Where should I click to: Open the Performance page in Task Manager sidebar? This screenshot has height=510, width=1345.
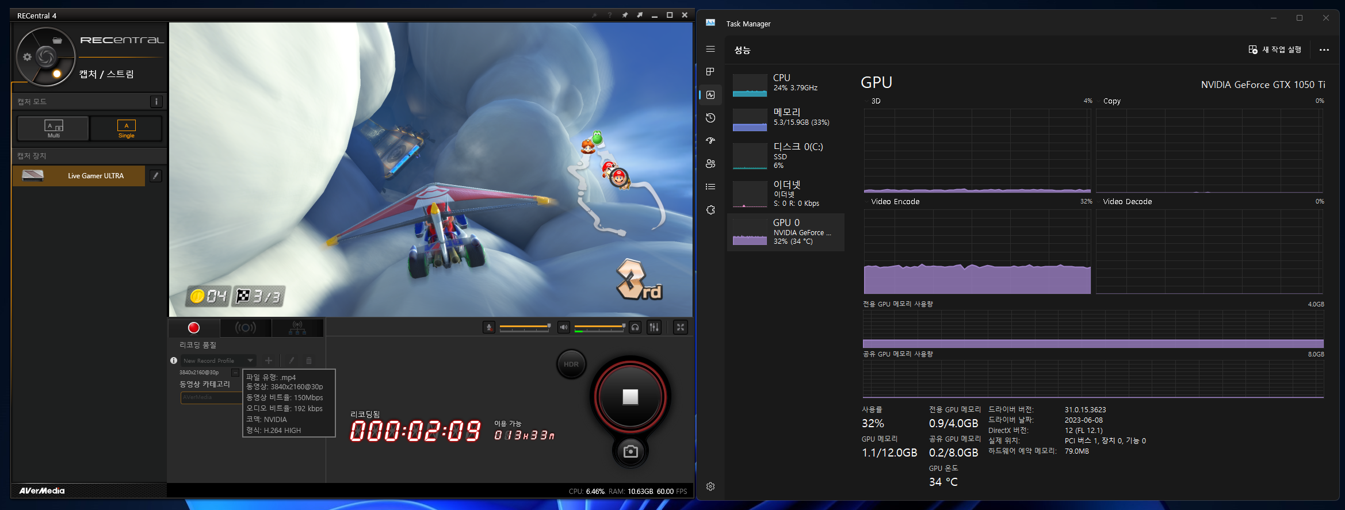click(x=710, y=95)
